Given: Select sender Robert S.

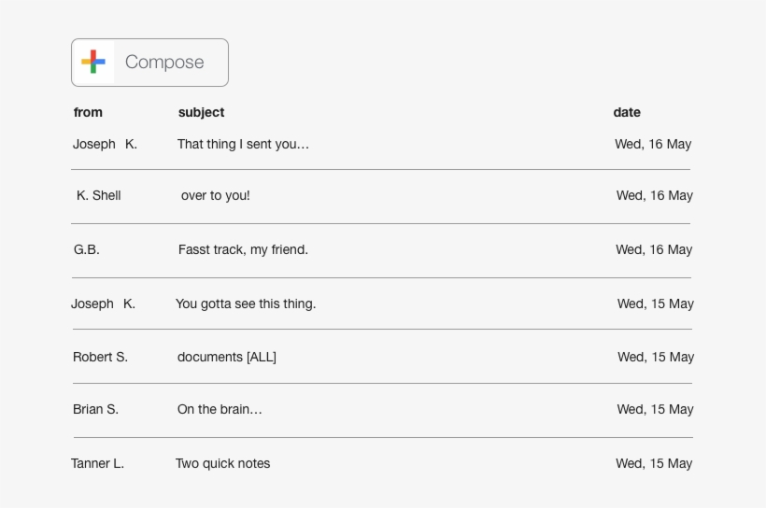Looking at the screenshot, I should click(100, 357).
